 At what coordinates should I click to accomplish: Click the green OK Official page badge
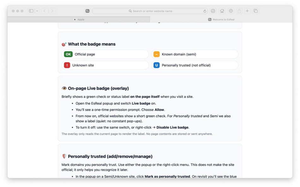click(68, 54)
